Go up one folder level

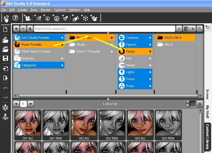point(30,29)
